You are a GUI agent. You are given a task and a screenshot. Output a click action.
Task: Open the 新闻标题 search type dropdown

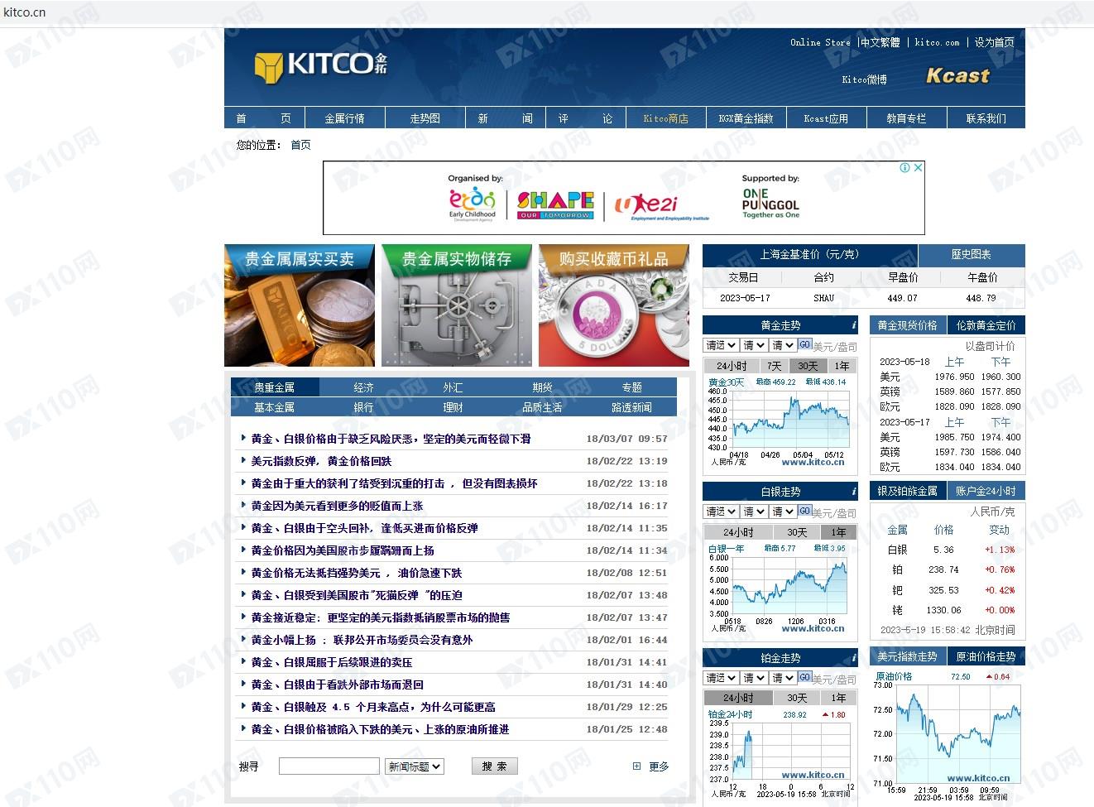(415, 766)
